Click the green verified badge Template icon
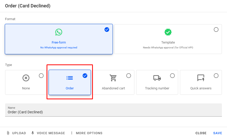Viewport: 227px width, 137px height. pos(168,32)
